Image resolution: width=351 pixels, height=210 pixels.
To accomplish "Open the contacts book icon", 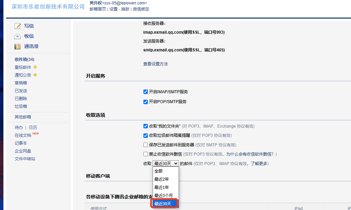I will 18,47.
